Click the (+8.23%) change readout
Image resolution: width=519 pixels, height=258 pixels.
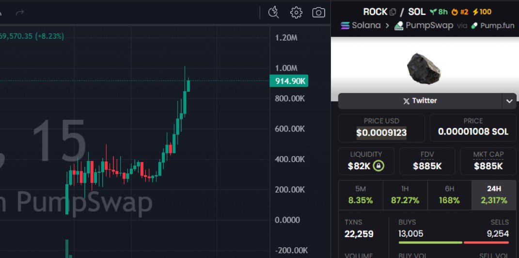click(49, 36)
